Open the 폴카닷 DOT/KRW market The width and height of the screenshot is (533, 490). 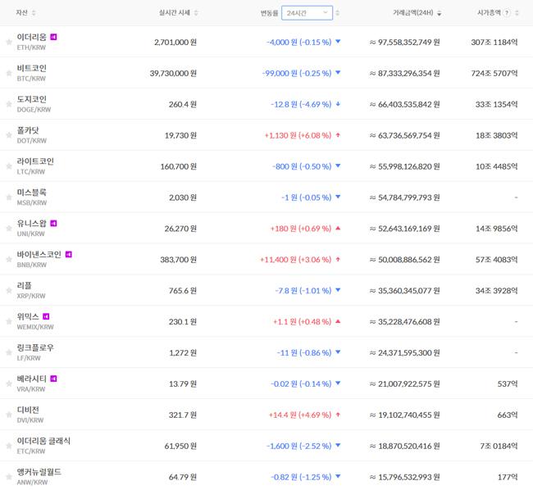pyautogui.click(x=28, y=135)
